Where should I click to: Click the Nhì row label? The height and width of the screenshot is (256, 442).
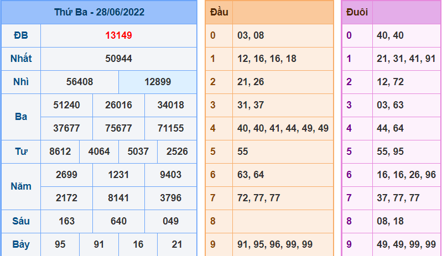pyautogui.click(x=21, y=82)
